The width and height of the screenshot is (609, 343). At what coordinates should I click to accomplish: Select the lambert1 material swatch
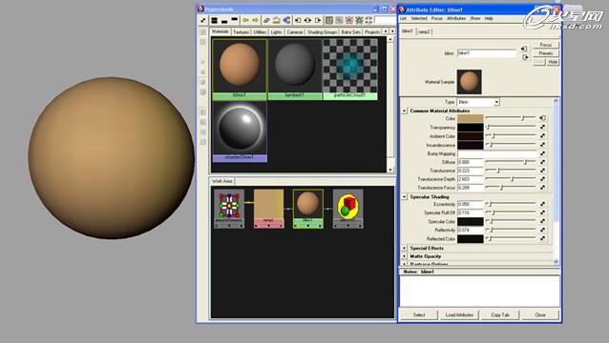pos(294,69)
